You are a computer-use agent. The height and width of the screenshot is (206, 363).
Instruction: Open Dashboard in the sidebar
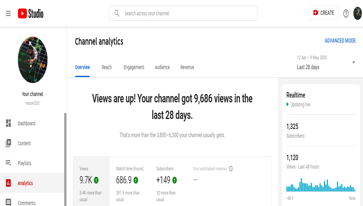click(x=32, y=123)
